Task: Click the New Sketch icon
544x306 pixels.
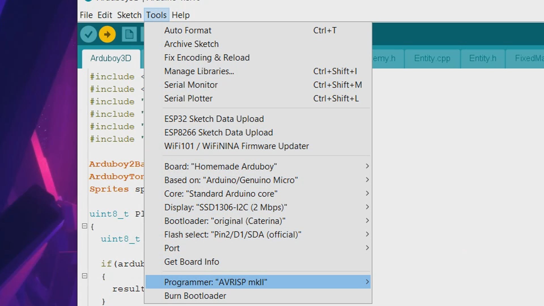Action: 130,34
